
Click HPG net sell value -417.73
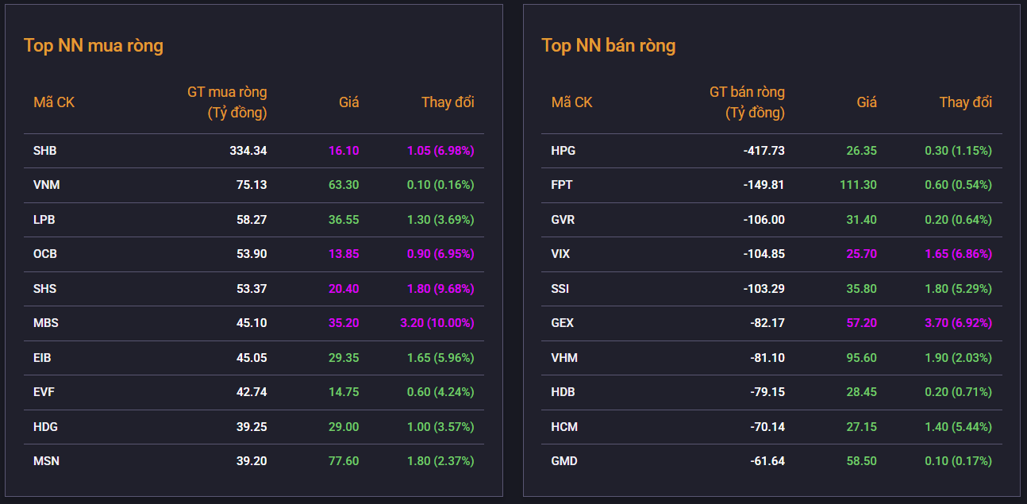pyautogui.click(x=764, y=150)
